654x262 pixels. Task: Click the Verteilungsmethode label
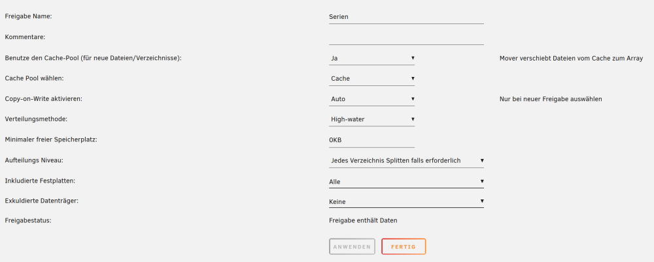click(x=36, y=119)
